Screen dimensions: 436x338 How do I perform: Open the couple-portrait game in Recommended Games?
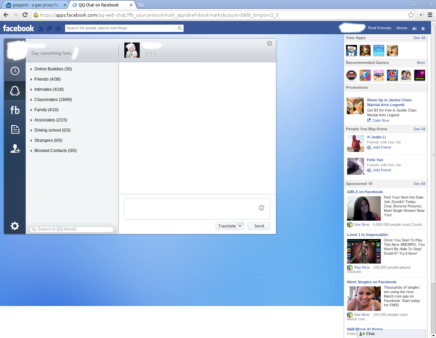(x=406, y=75)
